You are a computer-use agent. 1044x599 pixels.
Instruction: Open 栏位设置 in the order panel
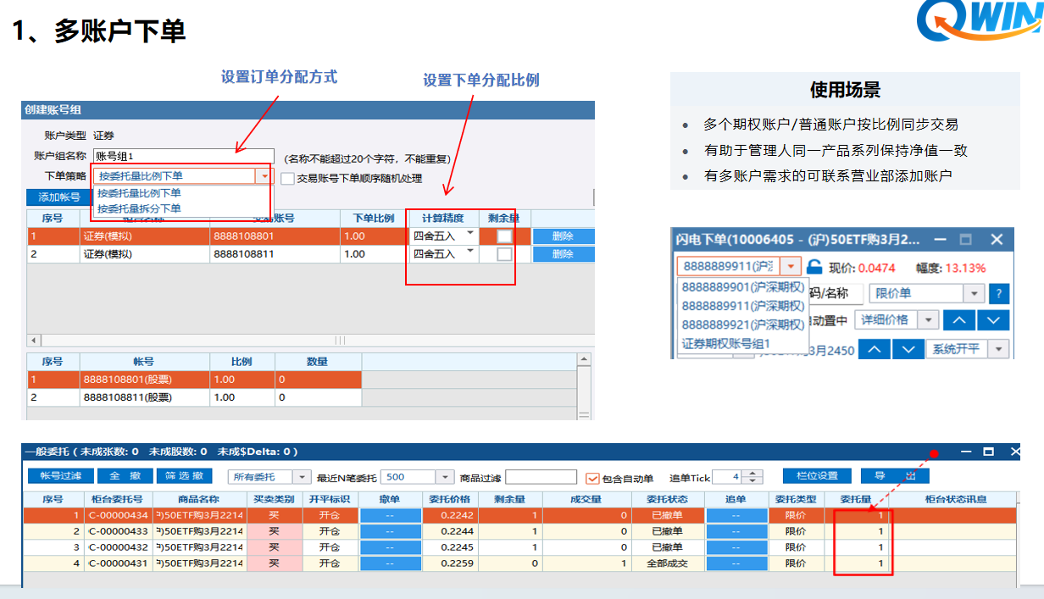tap(818, 476)
